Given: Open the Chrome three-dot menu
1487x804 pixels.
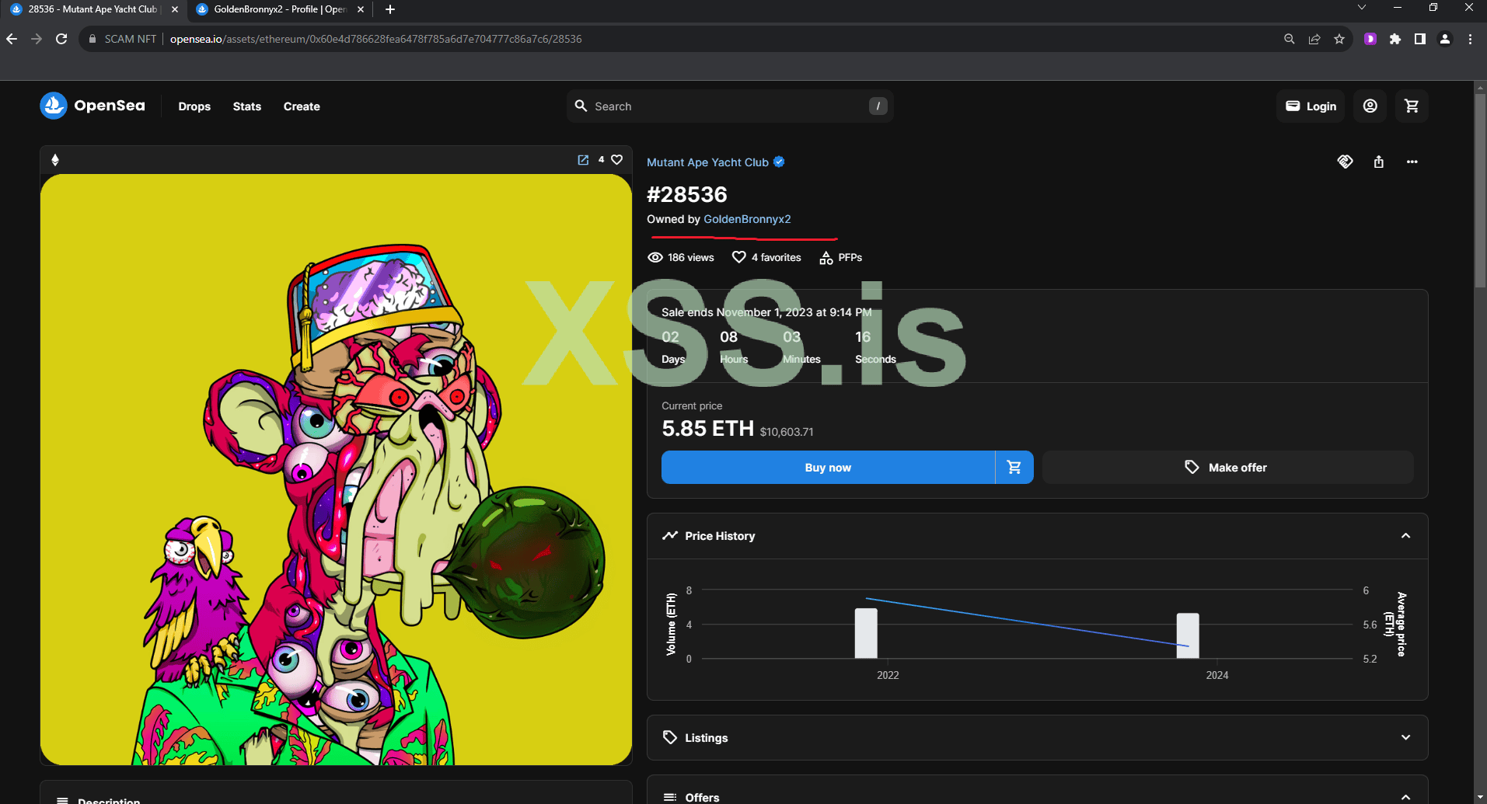Looking at the screenshot, I should [x=1470, y=39].
